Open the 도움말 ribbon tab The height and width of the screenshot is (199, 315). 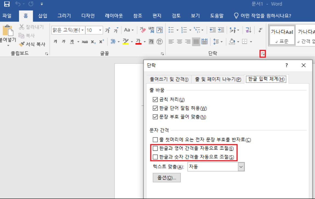(217, 16)
